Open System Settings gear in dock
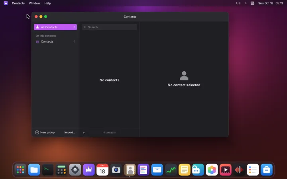Screen dimensions: 287x179 [75, 170]
